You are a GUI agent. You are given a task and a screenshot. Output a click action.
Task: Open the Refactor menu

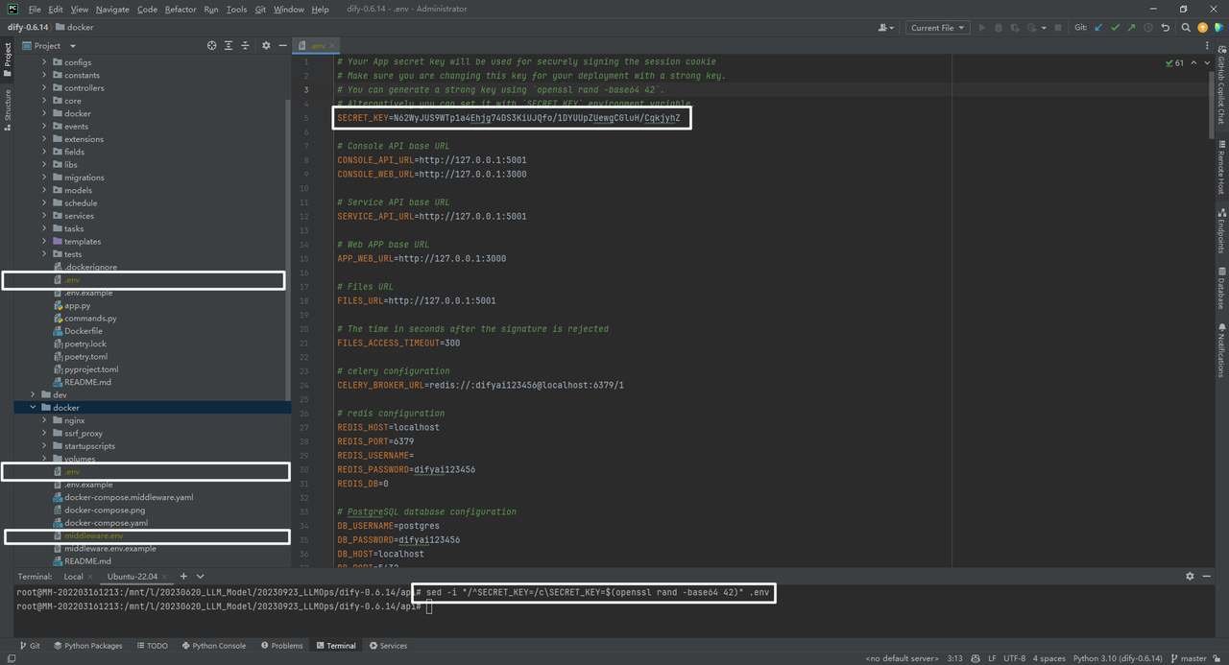(x=181, y=9)
